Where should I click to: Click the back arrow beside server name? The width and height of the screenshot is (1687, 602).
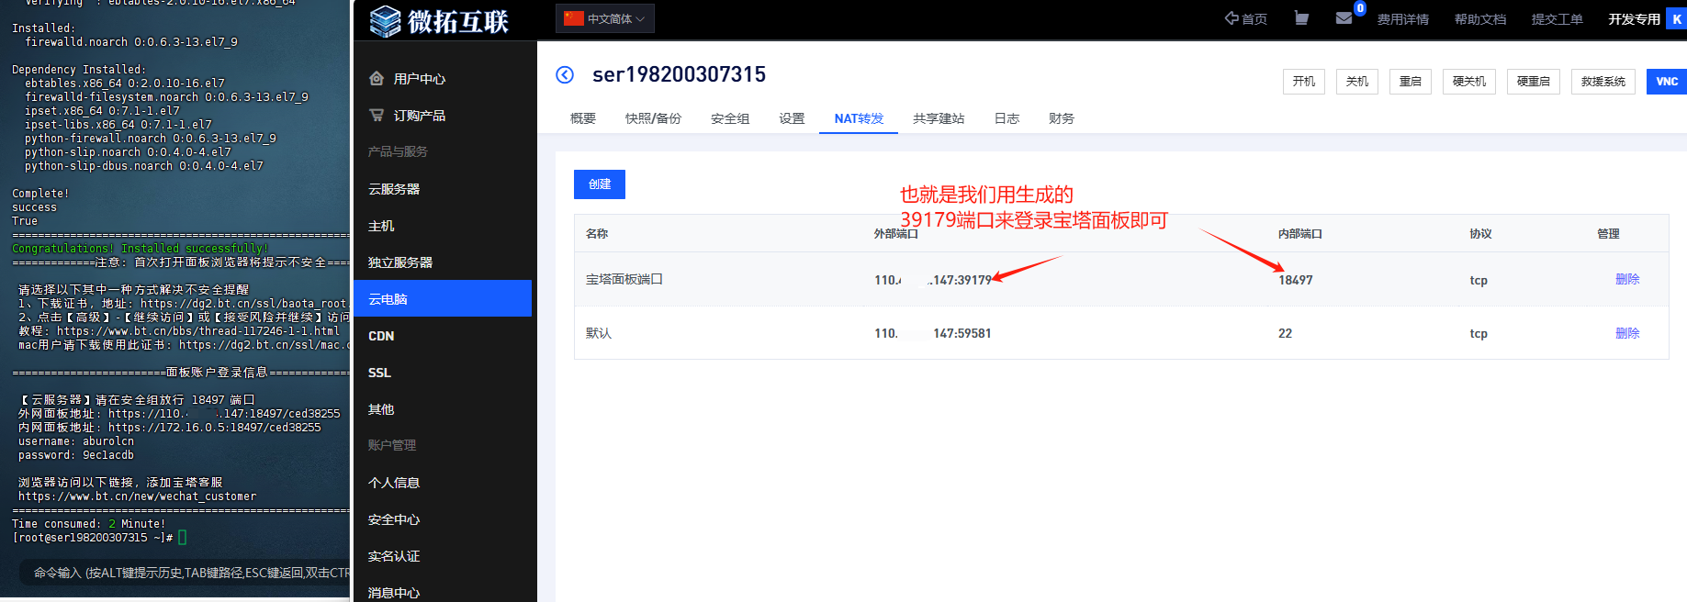click(565, 75)
